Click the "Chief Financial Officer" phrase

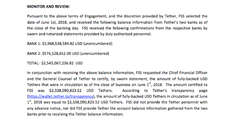(188, 73)
